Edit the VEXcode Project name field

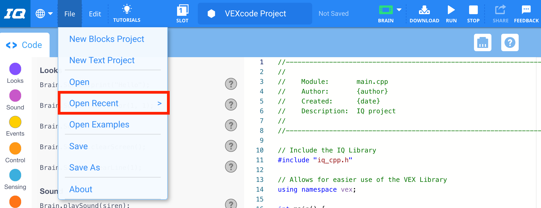(255, 14)
